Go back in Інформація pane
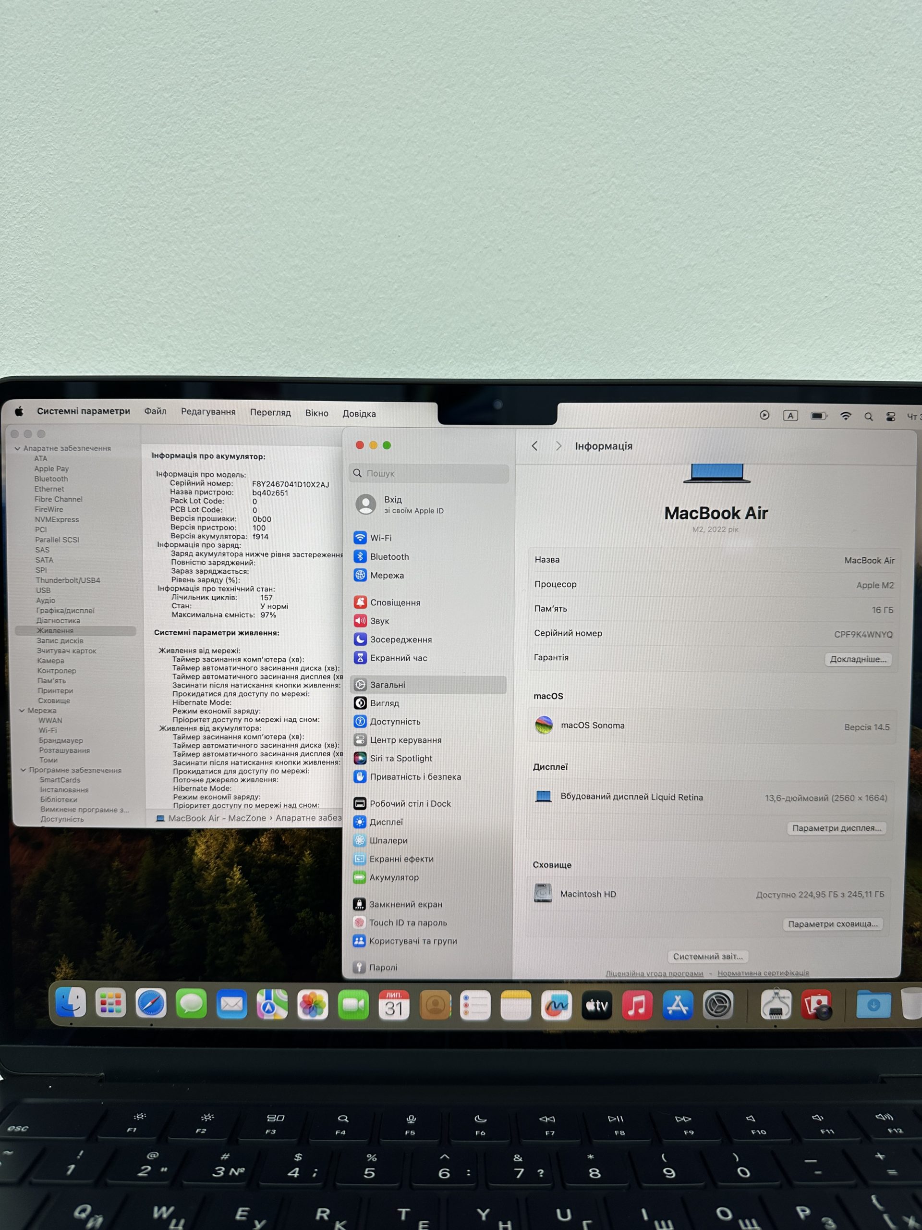The image size is (922, 1230). pyautogui.click(x=534, y=446)
